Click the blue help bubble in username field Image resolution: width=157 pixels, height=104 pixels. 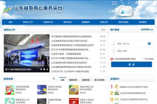[x=149, y=44]
